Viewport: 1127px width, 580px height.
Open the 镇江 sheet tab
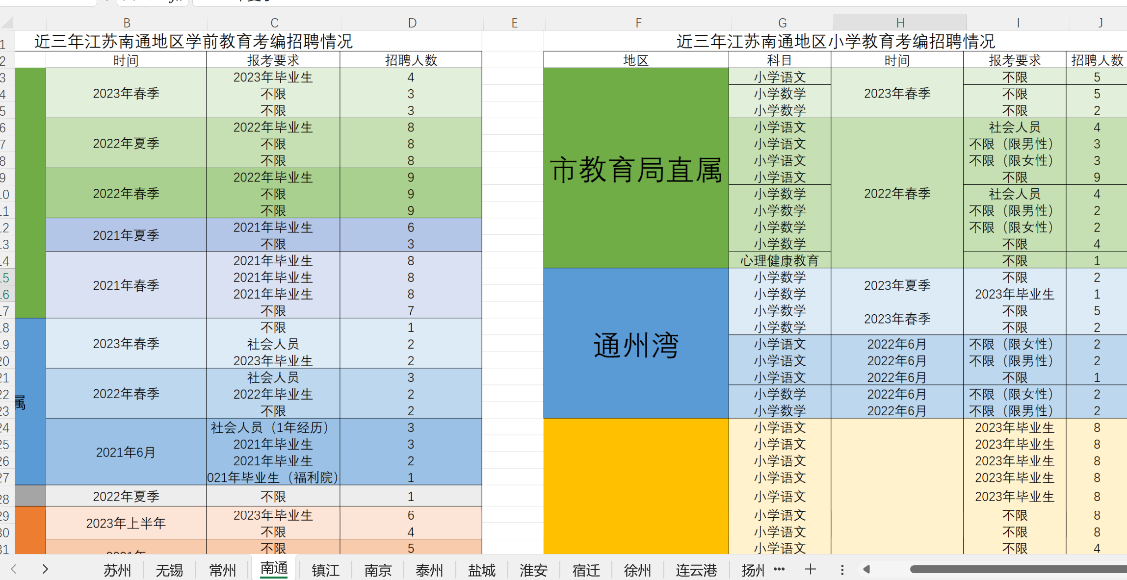tap(326, 570)
